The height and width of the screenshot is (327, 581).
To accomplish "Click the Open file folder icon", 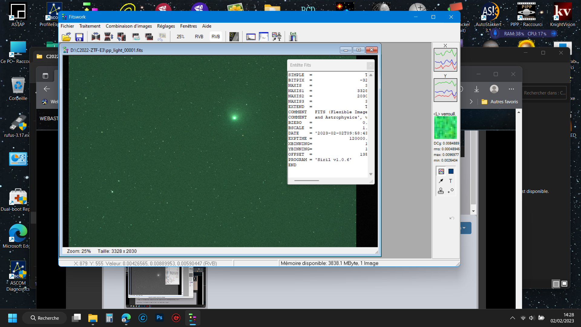I will [66, 37].
